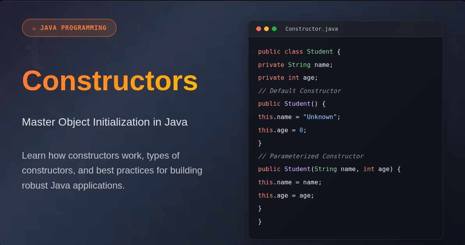The height and width of the screenshot is (245, 465).
Task: Click the 'public class Student' code line
Action: 299,52
